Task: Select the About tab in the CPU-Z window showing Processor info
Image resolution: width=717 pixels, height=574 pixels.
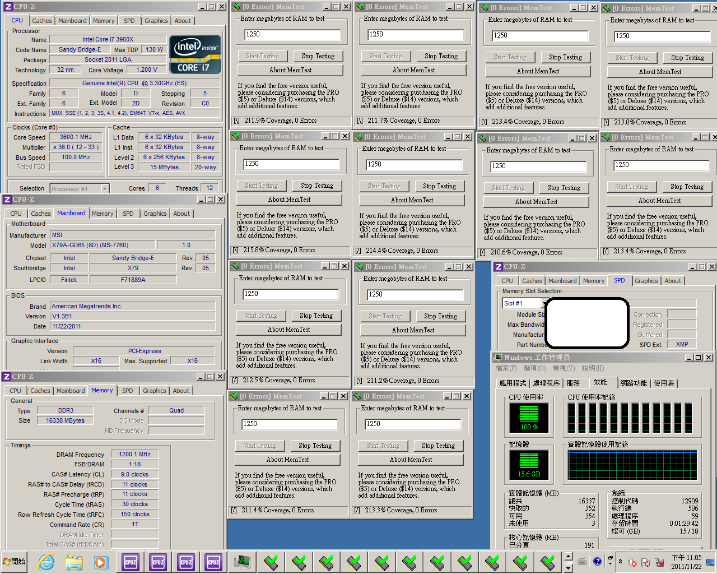Action: point(183,21)
